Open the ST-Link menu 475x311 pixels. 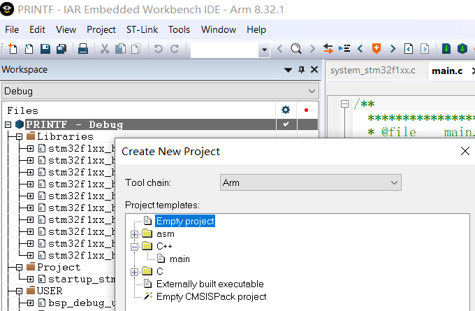[x=142, y=30]
